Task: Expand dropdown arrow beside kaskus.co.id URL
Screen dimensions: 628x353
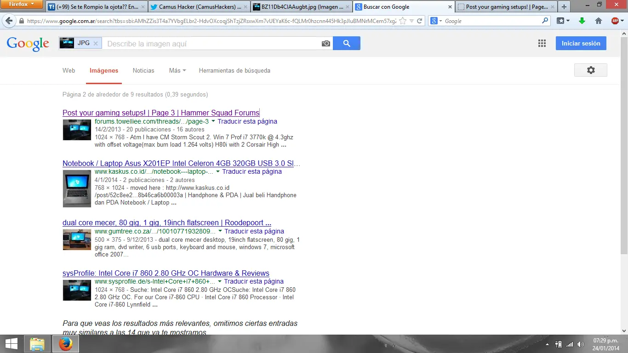Action: [x=218, y=171]
